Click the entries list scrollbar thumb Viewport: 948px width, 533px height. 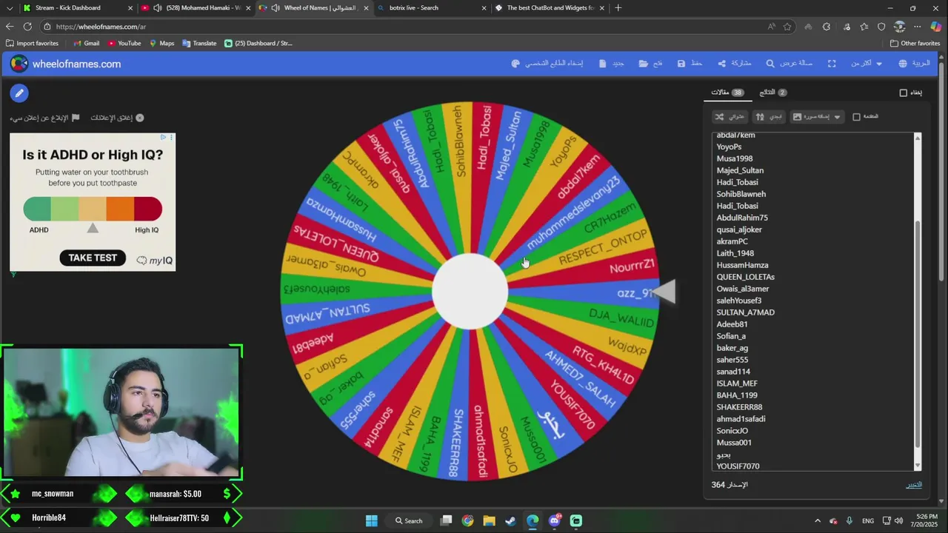918,333
